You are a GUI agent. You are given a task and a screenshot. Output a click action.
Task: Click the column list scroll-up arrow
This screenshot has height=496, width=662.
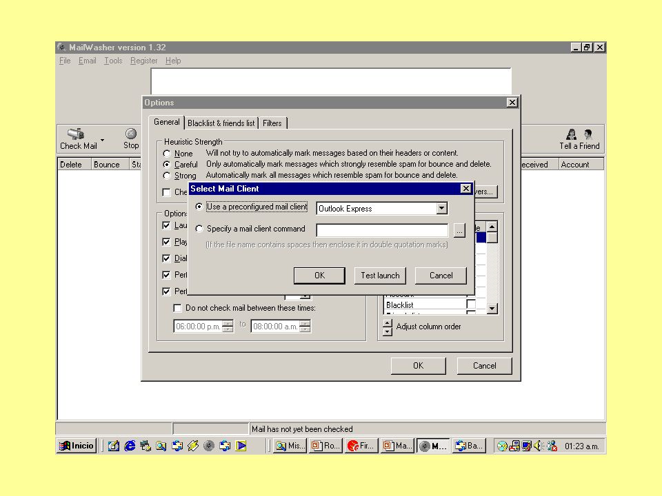click(x=492, y=227)
